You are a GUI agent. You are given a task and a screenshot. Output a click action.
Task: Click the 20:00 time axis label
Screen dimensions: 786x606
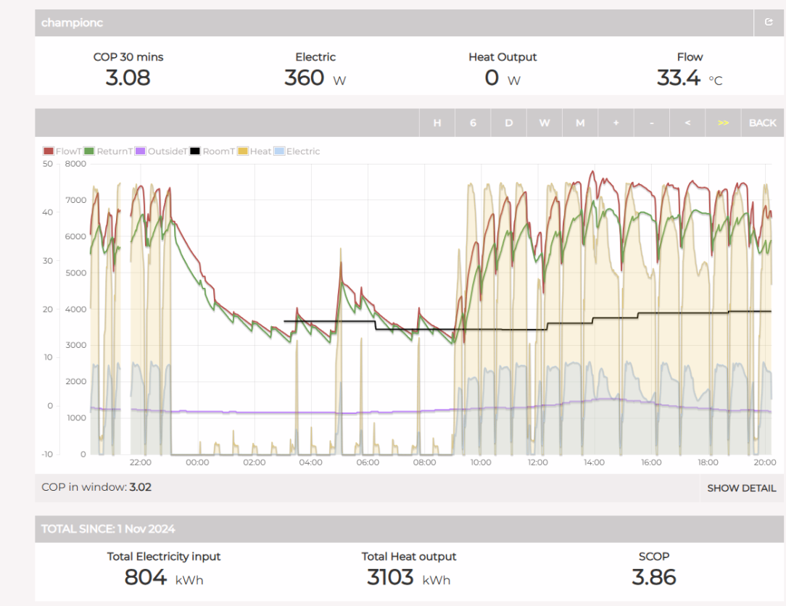click(x=765, y=462)
